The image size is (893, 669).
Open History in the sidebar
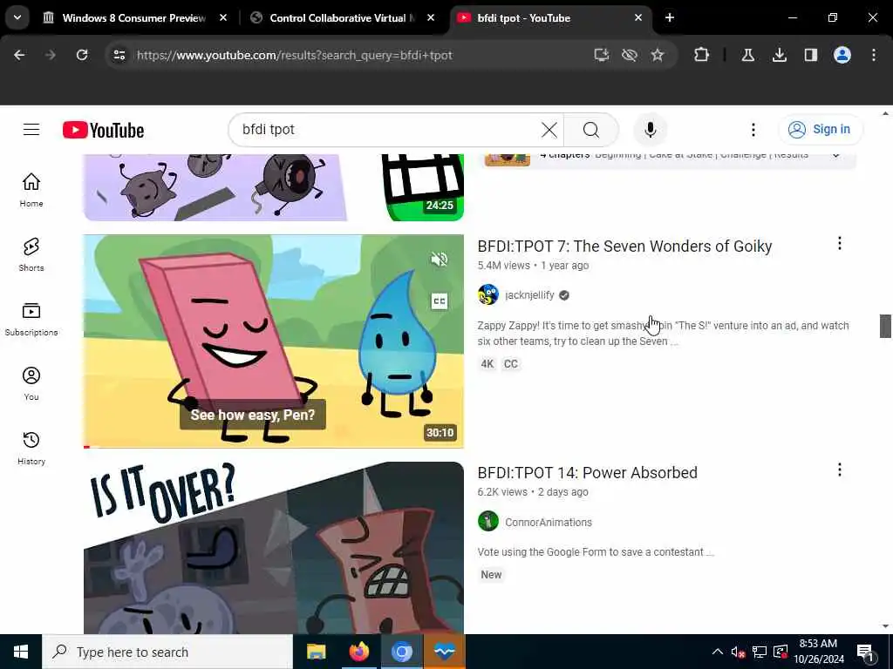click(x=31, y=449)
